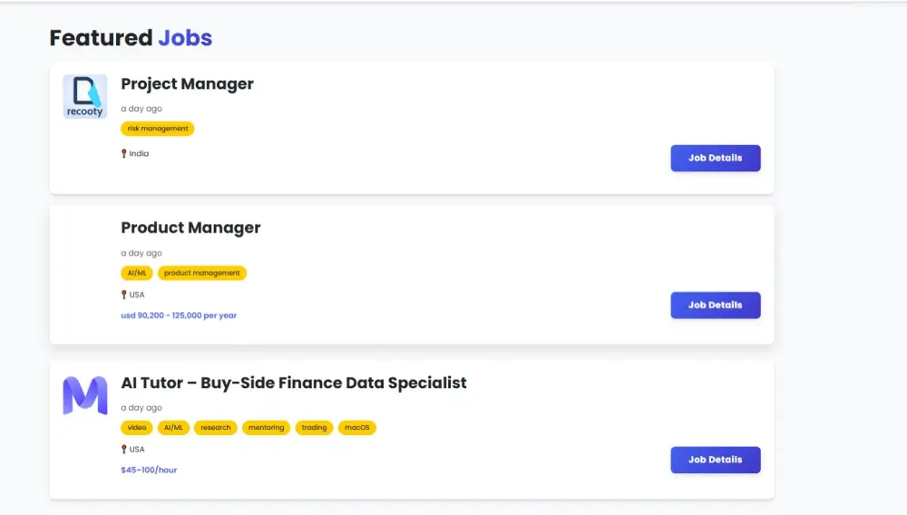This screenshot has width=907, height=515.
Task: Click the India location pin icon
Action: click(x=124, y=154)
